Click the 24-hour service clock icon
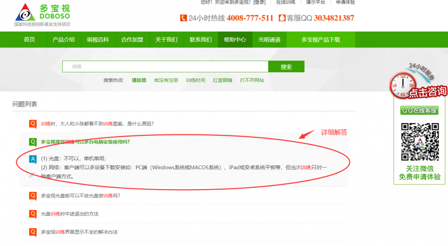 click(x=402, y=85)
